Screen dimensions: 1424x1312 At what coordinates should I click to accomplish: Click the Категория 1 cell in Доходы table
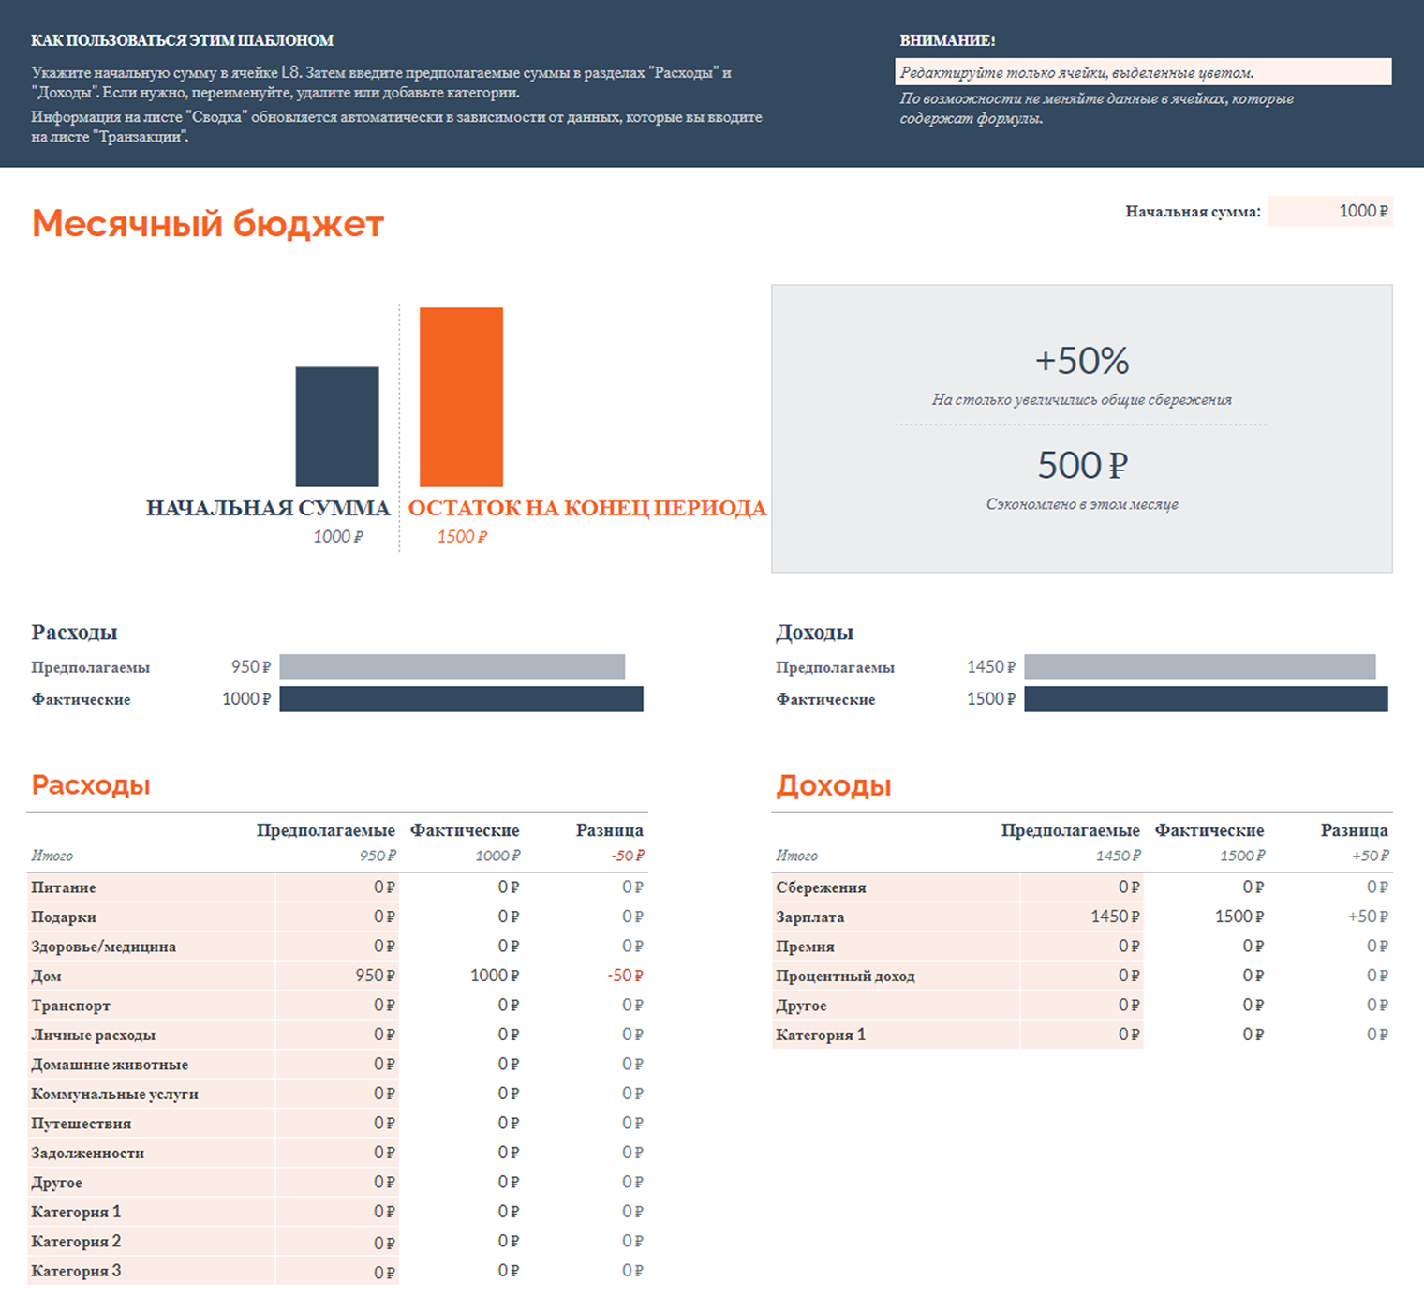896,1035
